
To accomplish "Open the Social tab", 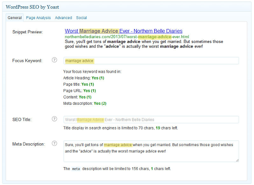I will (x=81, y=17).
